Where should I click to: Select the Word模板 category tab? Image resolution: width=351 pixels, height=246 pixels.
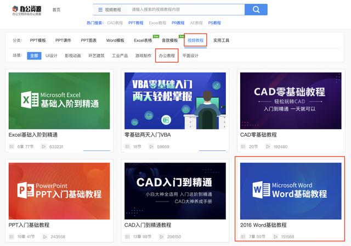click(115, 40)
